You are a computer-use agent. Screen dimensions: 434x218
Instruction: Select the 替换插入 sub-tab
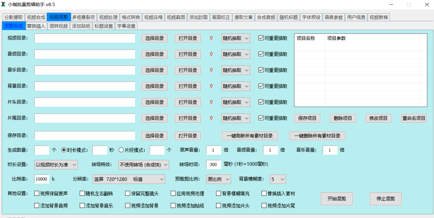pyautogui.click(x=36, y=26)
